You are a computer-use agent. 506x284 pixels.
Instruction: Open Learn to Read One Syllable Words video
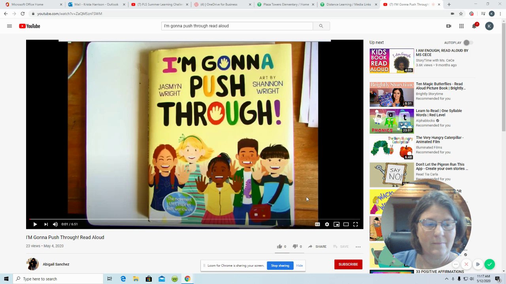pyautogui.click(x=439, y=113)
